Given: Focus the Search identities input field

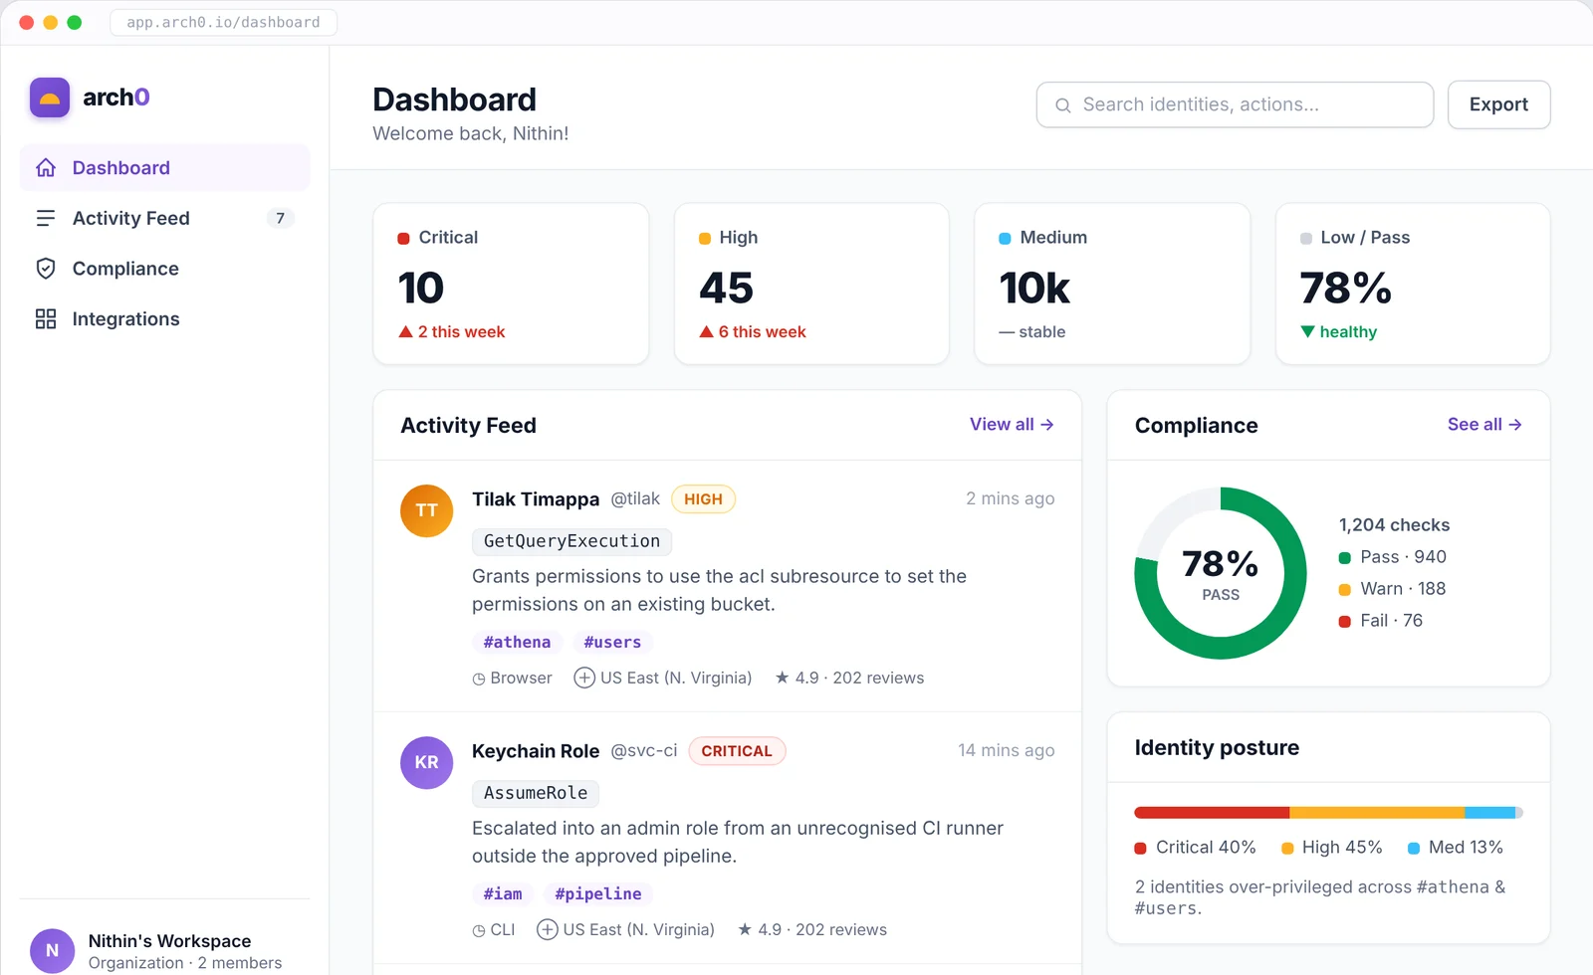Looking at the screenshot, I should 1235,104.
